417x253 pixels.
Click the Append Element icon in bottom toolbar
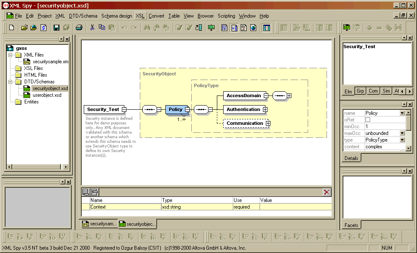pos(278,236)
